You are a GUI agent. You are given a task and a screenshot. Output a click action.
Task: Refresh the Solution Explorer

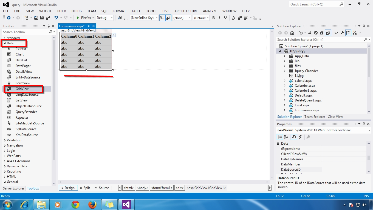pos(316,33)
